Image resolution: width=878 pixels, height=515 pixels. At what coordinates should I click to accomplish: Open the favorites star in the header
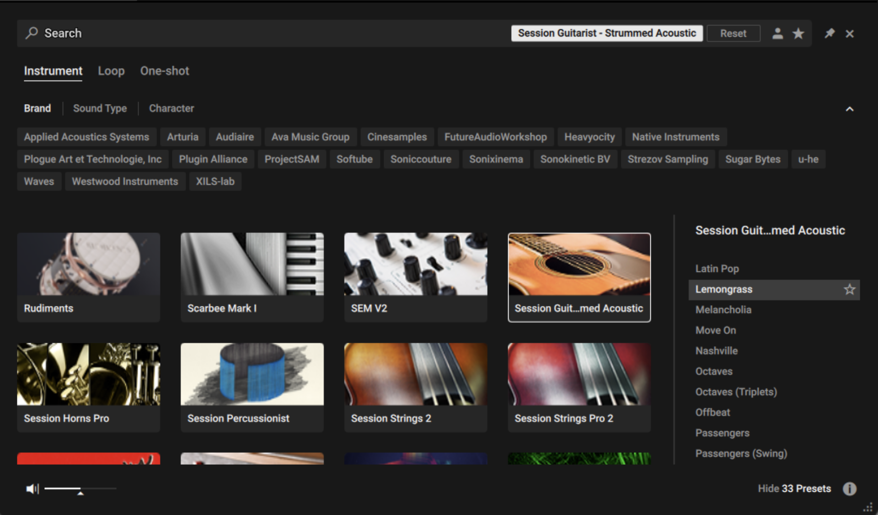pos(798,33)
